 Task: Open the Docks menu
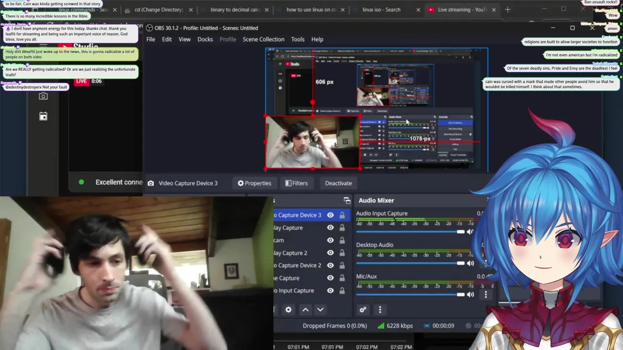(x=205, y=39)
